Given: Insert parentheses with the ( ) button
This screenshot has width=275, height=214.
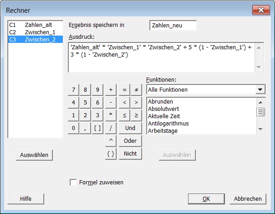Looking at the screenshot, I should (111, 154).
